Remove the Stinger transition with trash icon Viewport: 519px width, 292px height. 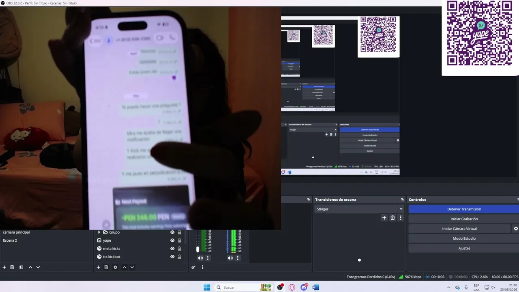(392, 218)
